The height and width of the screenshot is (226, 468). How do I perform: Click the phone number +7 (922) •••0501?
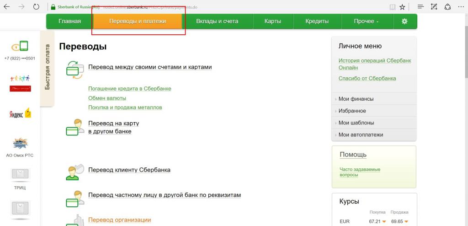[x=20, y=58]
